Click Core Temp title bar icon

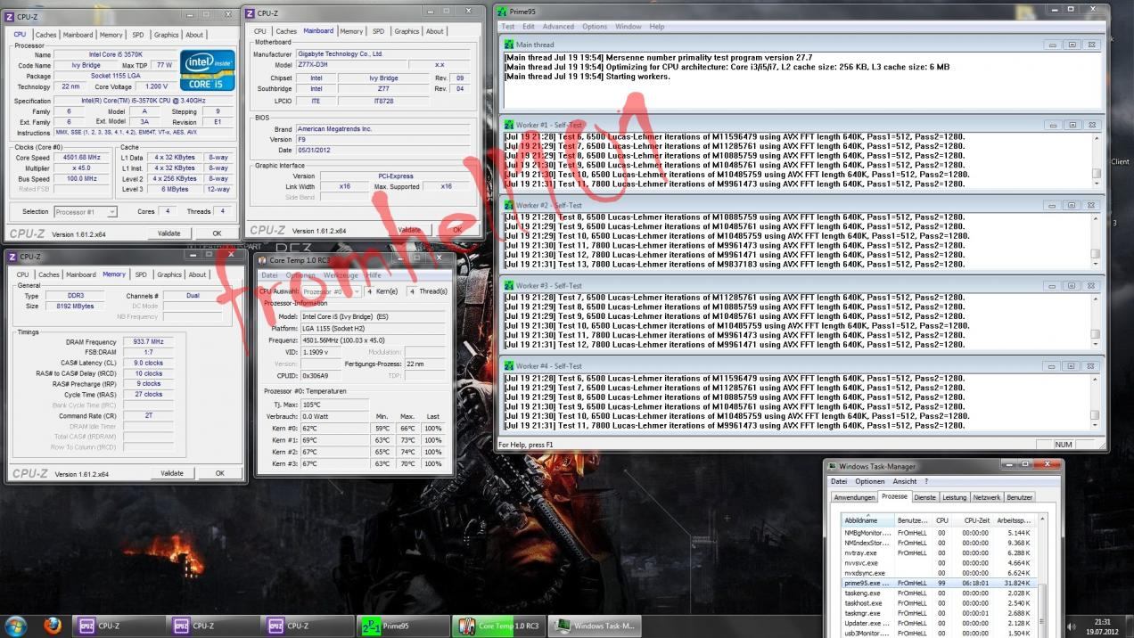click(x=264, y=260)
